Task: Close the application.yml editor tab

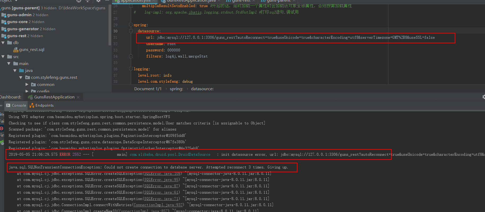Action: pyautogui.click(x=154, y=1)
